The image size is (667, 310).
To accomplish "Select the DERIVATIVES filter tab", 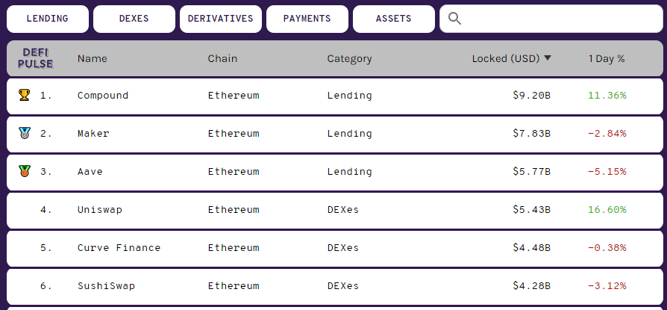I will 220,19.
